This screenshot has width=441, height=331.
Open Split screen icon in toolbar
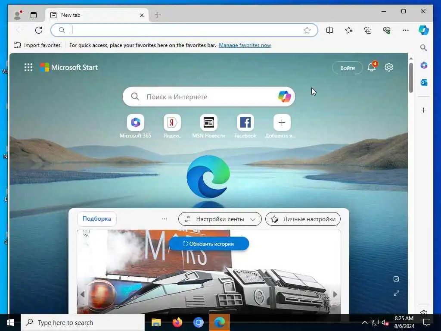(329, 30)
